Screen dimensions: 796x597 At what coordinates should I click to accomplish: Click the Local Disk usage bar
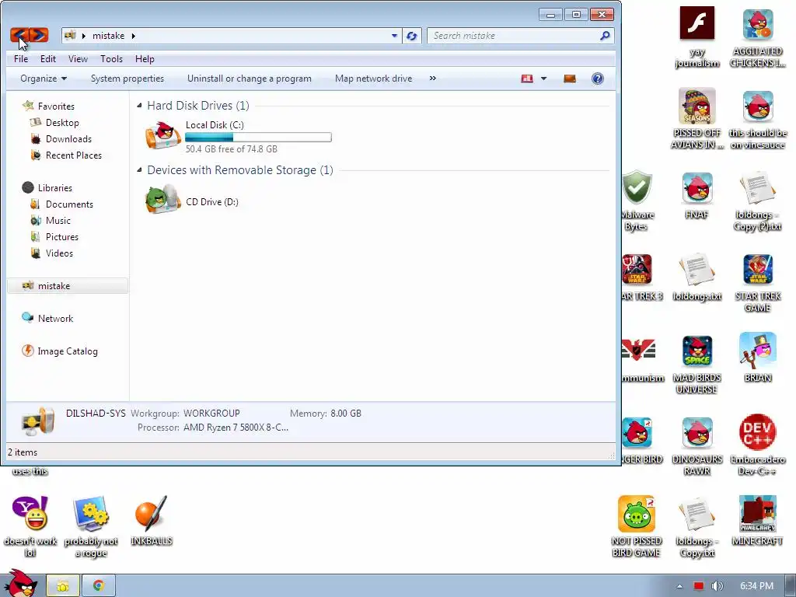click(x=258, y=137)
